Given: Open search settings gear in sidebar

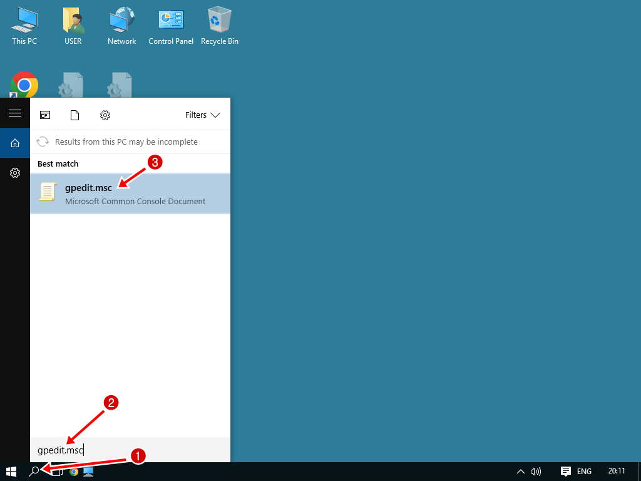Looking at the screenshot, I should click(15, 173).
